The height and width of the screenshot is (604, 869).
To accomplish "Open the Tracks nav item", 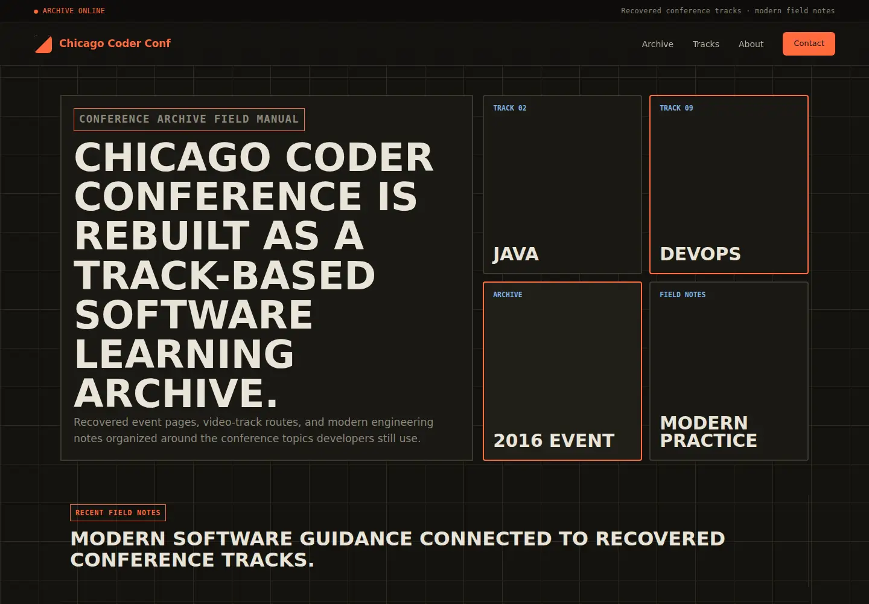I will 705,44.
